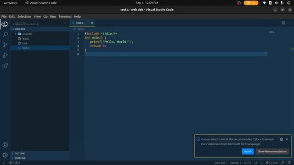Open the notifications bell in status bar
294x165 pixels.
click(x=289, y=163)
